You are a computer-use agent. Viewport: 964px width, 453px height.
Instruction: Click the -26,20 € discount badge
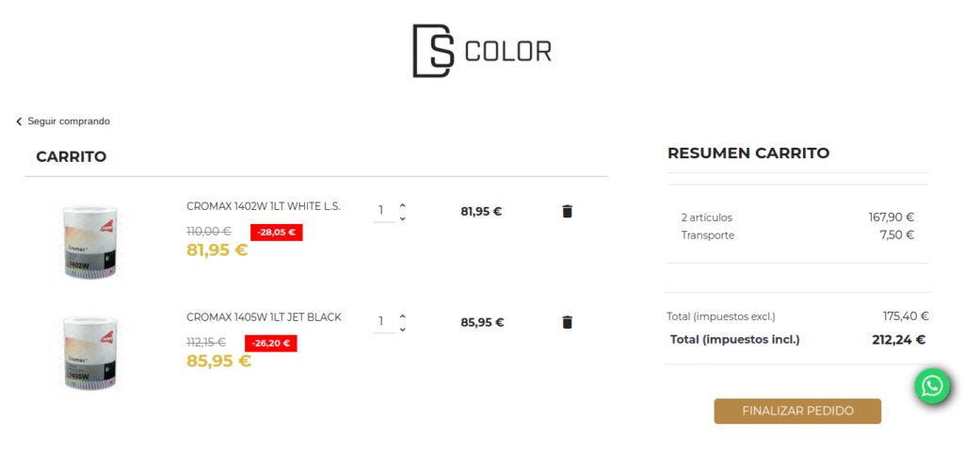pyautogui.click(x=271, y=343)
